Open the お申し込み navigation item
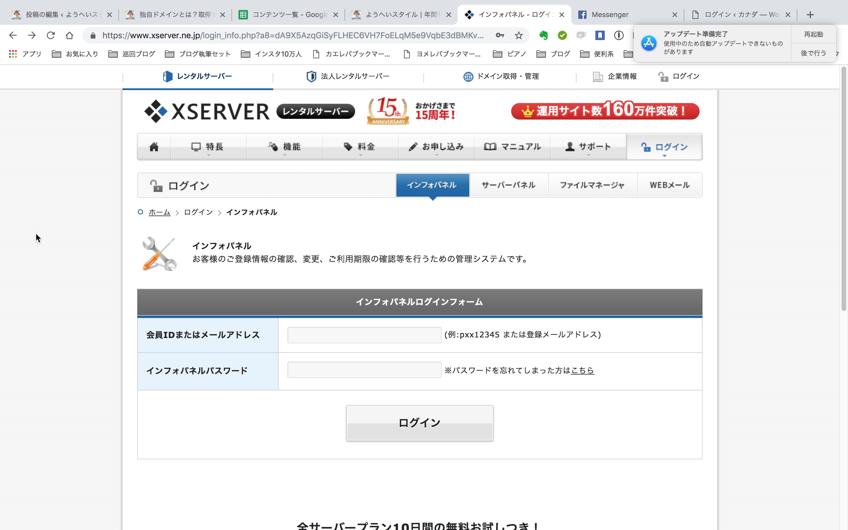 436,147
